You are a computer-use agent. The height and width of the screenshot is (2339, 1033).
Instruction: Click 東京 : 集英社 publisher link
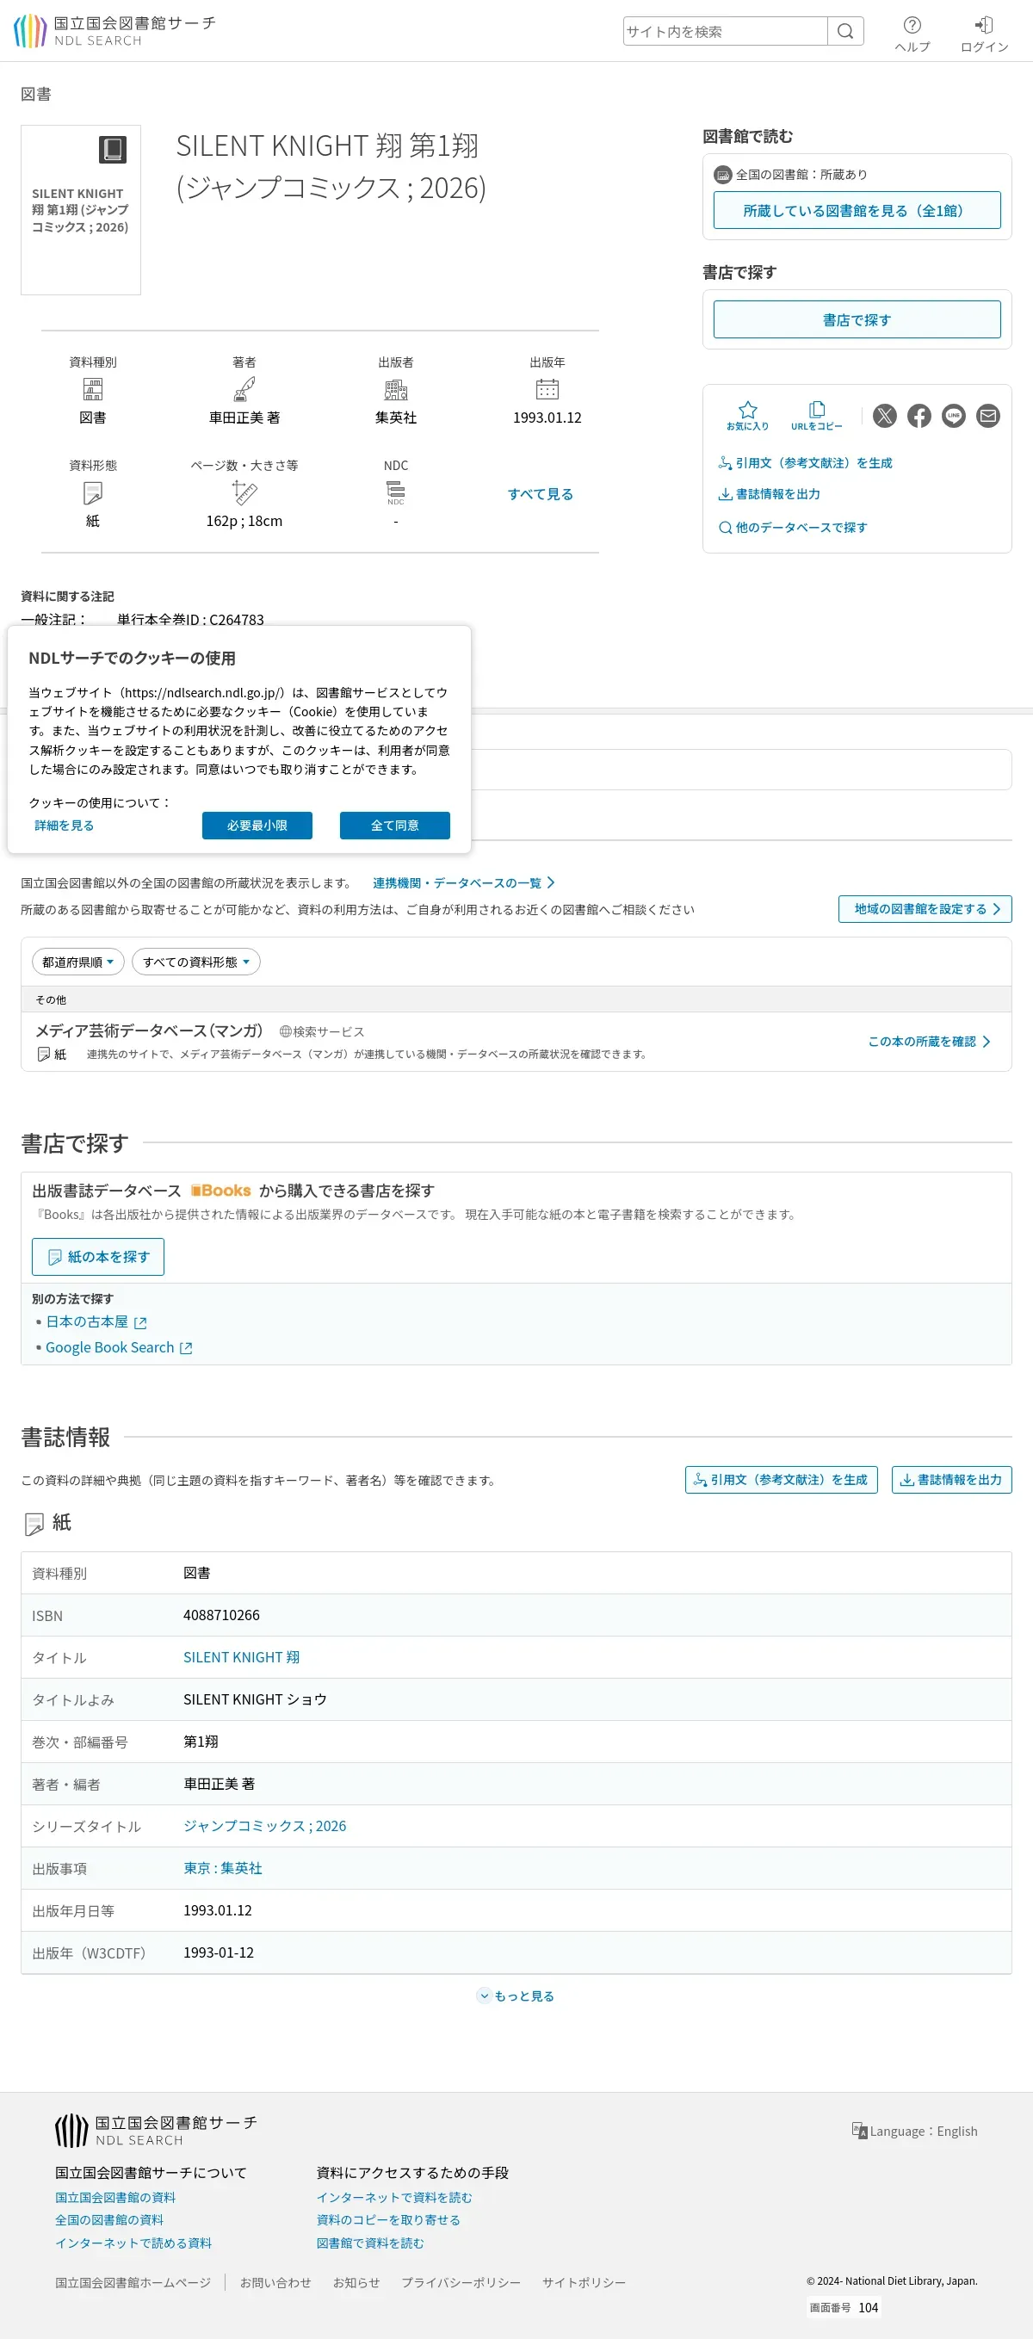(x=223, y=1868)
